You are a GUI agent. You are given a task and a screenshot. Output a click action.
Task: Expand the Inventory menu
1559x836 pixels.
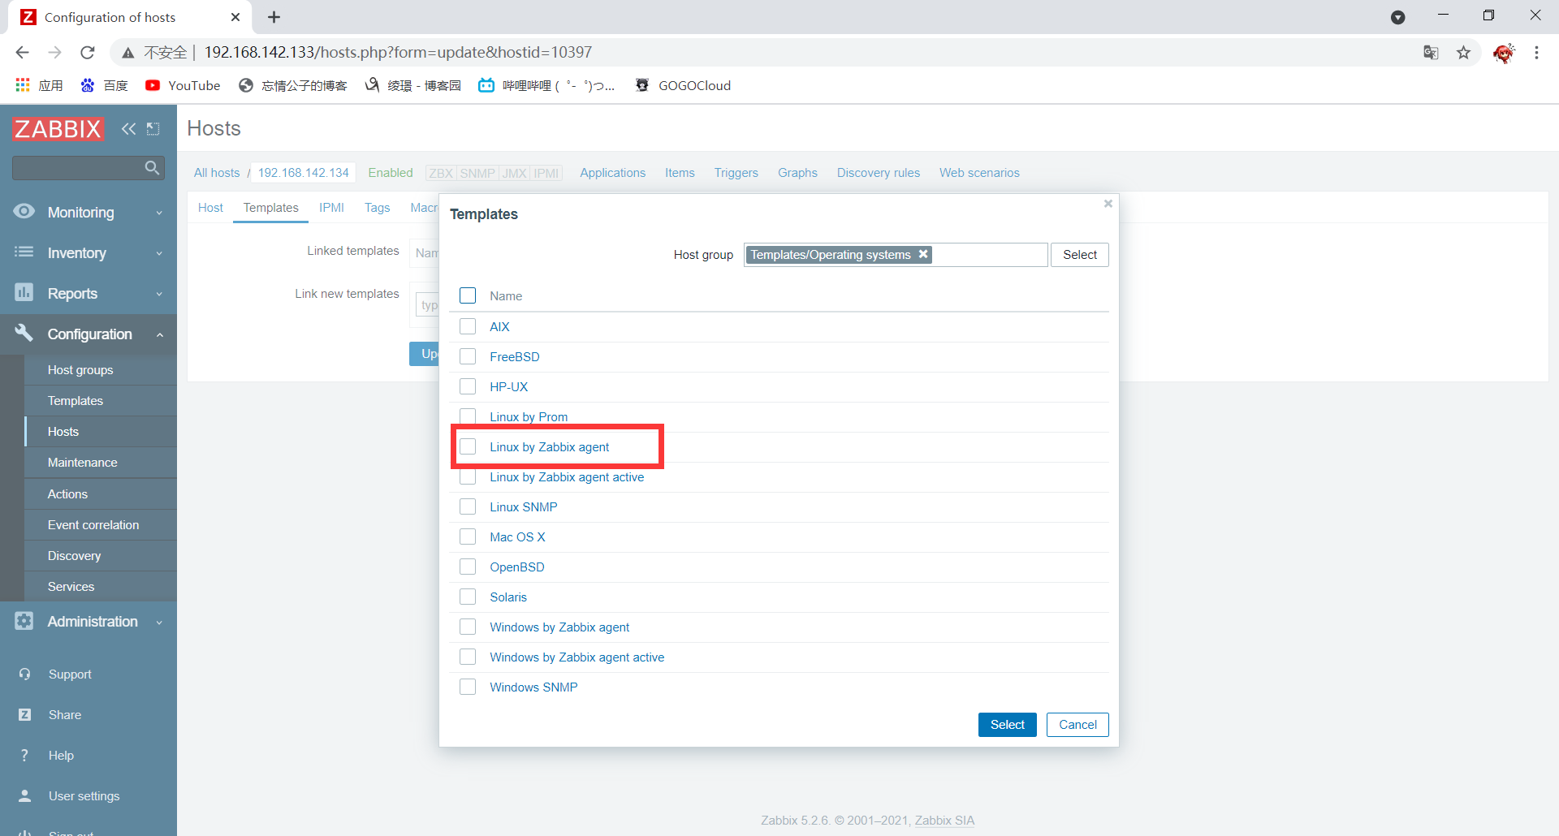coord(89,252)
